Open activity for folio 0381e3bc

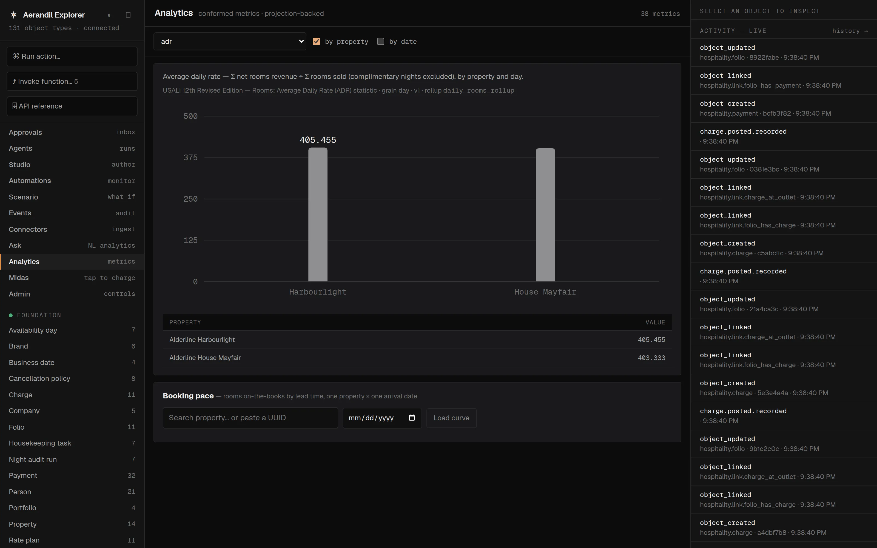(x=784, y=164)
